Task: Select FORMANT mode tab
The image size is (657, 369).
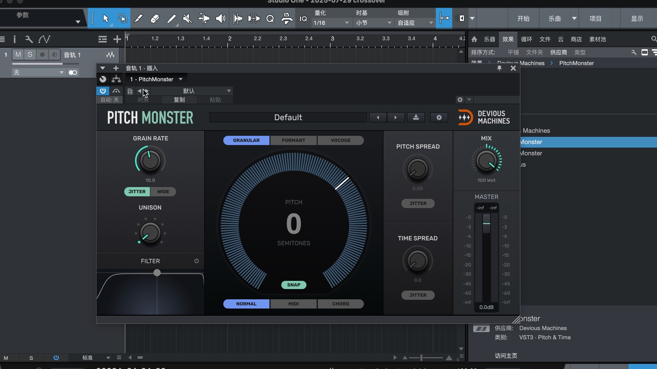Action: point(294,140)
